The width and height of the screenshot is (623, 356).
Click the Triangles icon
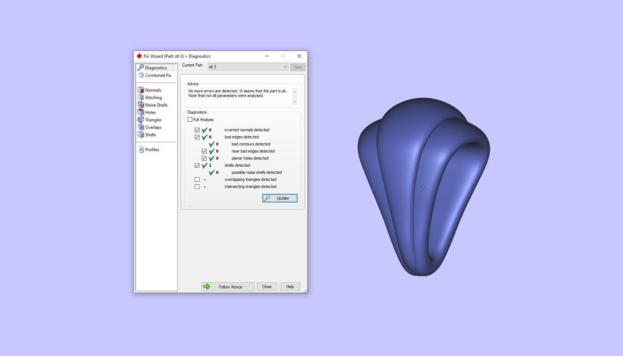[x=141, y=120]
